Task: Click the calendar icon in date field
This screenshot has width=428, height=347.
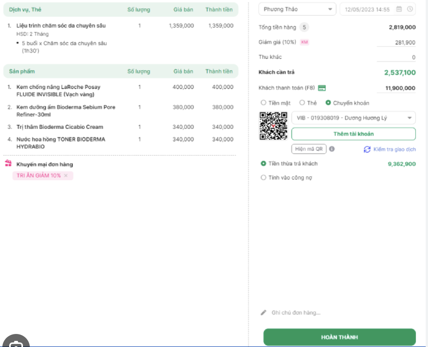Action: click(399, 9)
